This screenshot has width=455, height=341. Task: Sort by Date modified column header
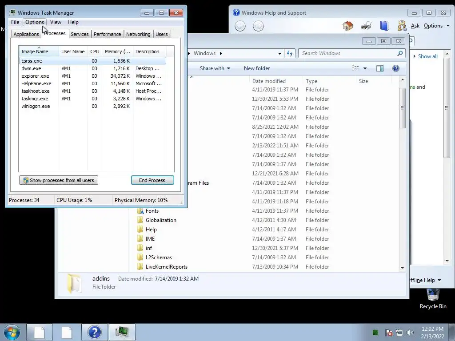[x=275, y=81]
